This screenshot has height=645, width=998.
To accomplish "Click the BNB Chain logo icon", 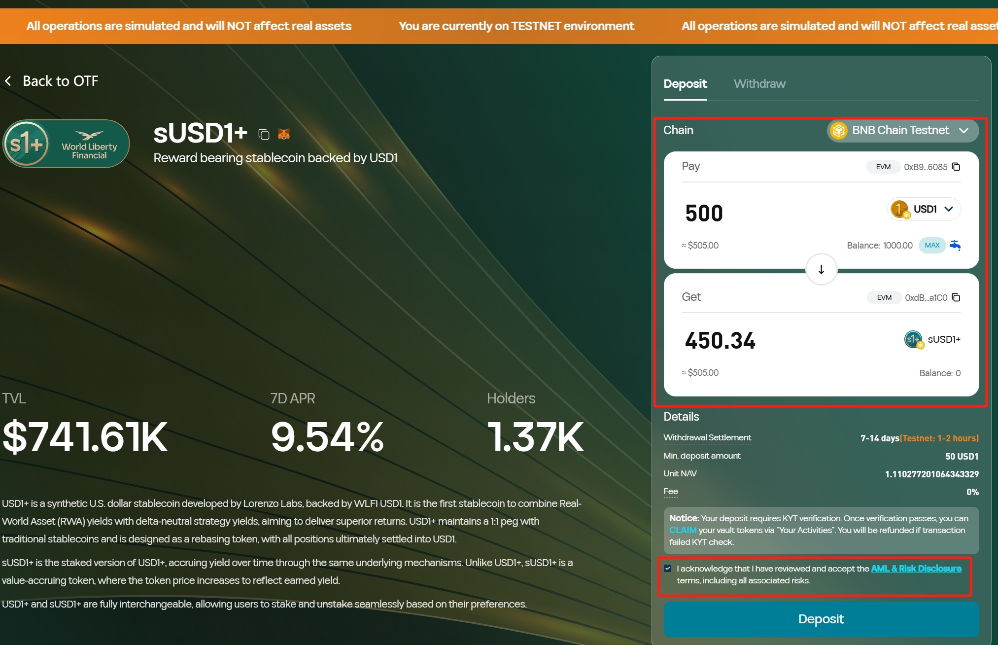I will (838, 131).
